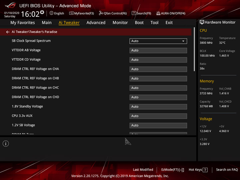240x180 pixels.
Task: Click the memory frequency 3733 MHz value
Action: tap(206, 93)
